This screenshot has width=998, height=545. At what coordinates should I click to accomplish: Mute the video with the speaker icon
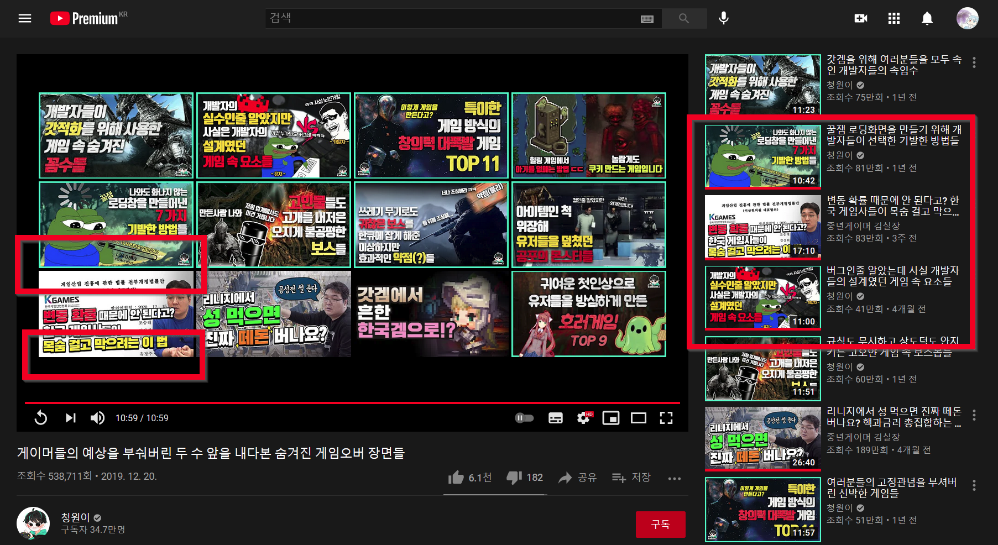pyautogui.click(x=97, y=418)
